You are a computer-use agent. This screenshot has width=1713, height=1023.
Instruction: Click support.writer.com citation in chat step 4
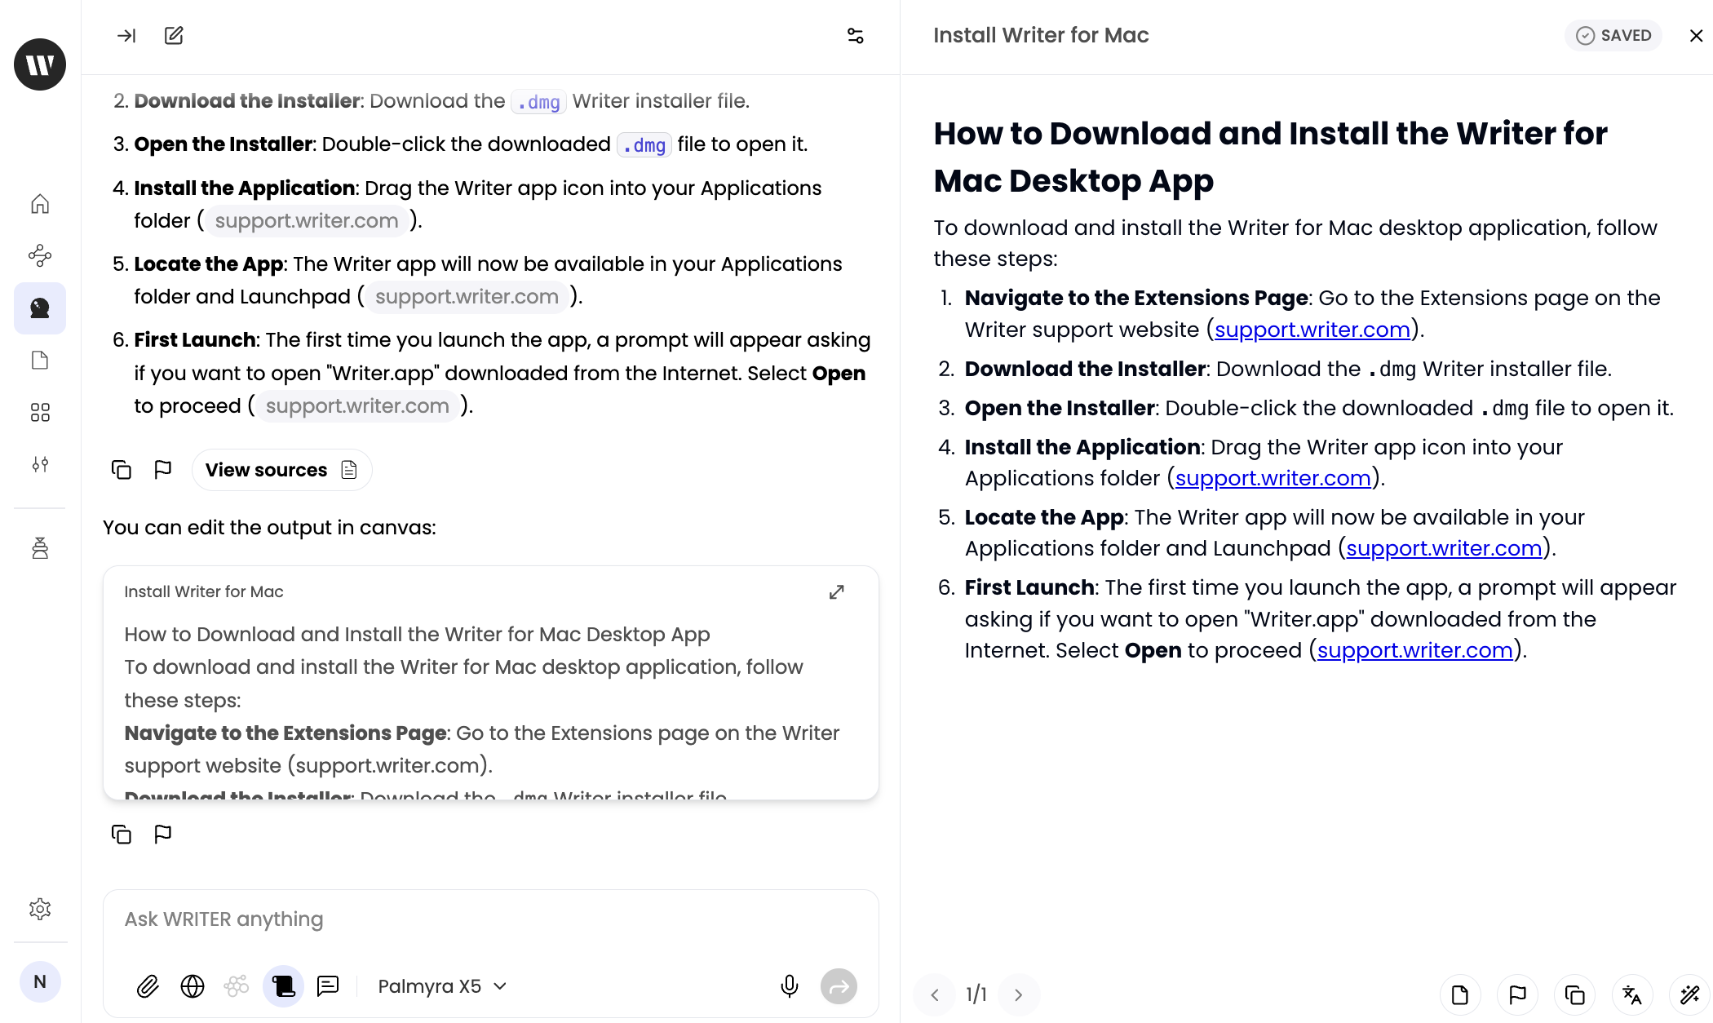(307, 220)
